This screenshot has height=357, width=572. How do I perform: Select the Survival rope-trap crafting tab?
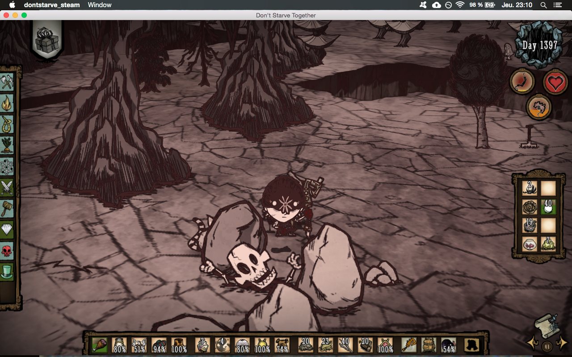[8, 125]
